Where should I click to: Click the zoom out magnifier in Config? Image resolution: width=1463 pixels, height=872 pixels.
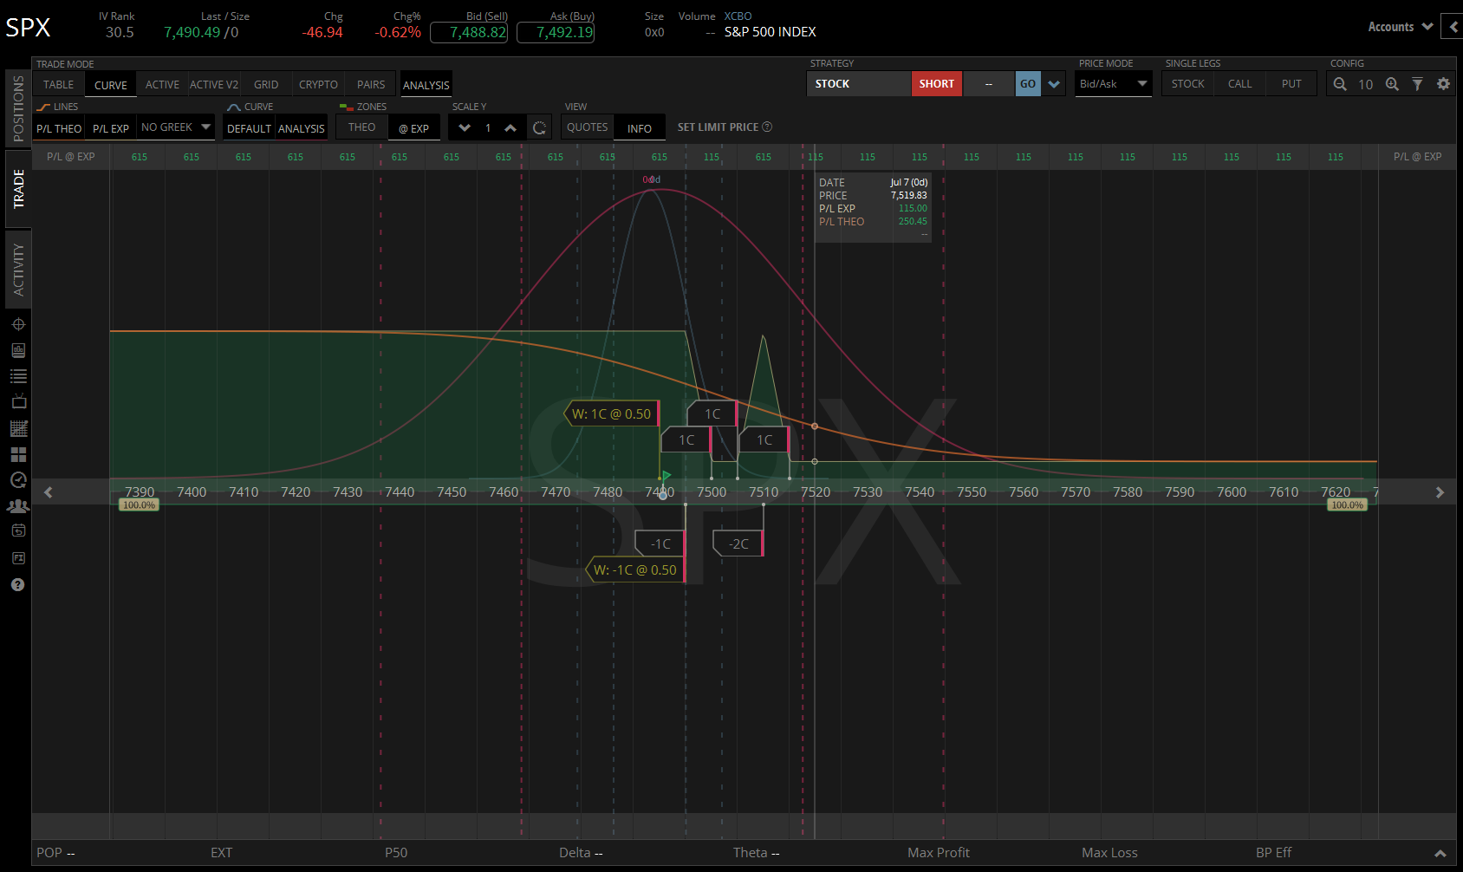[1340, 84]
